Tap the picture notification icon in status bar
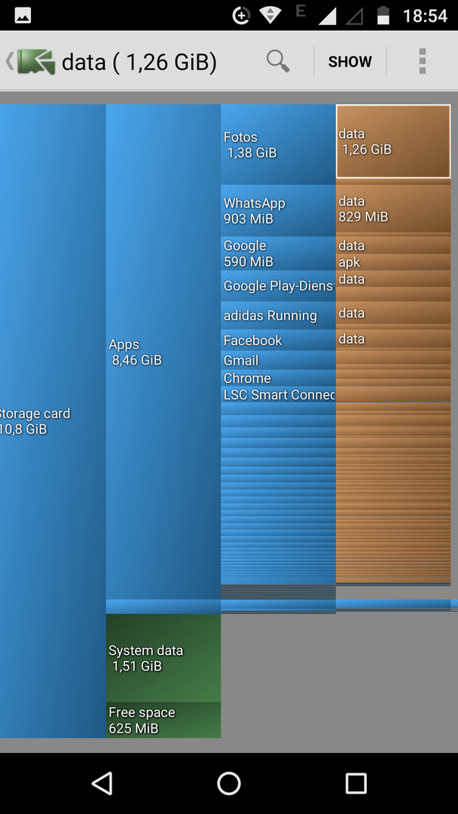Screen dimensions: 458x814 (x=23, y=16)
